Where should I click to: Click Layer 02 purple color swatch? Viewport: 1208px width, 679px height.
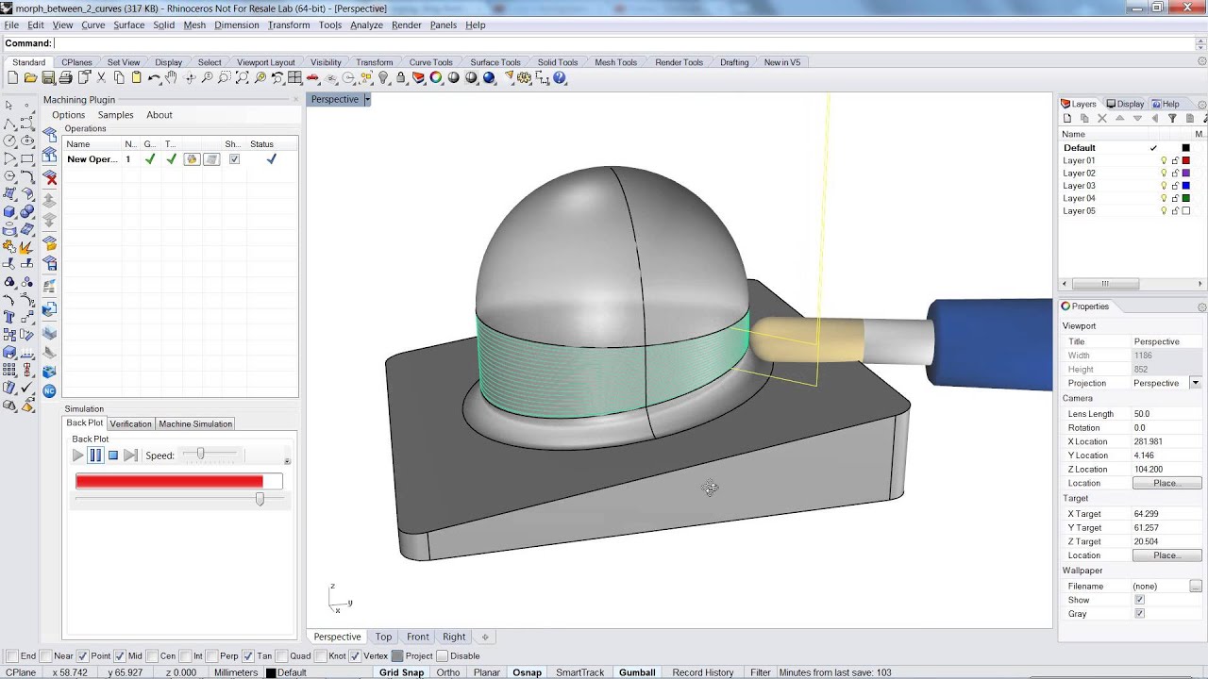click(1186, 174)
